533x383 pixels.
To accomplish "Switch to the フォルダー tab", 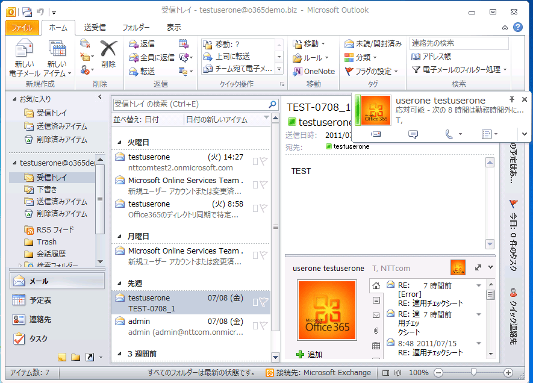I will pos(136,28).
